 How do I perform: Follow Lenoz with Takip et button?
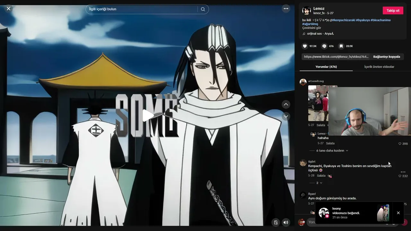[x=393, y=11]
